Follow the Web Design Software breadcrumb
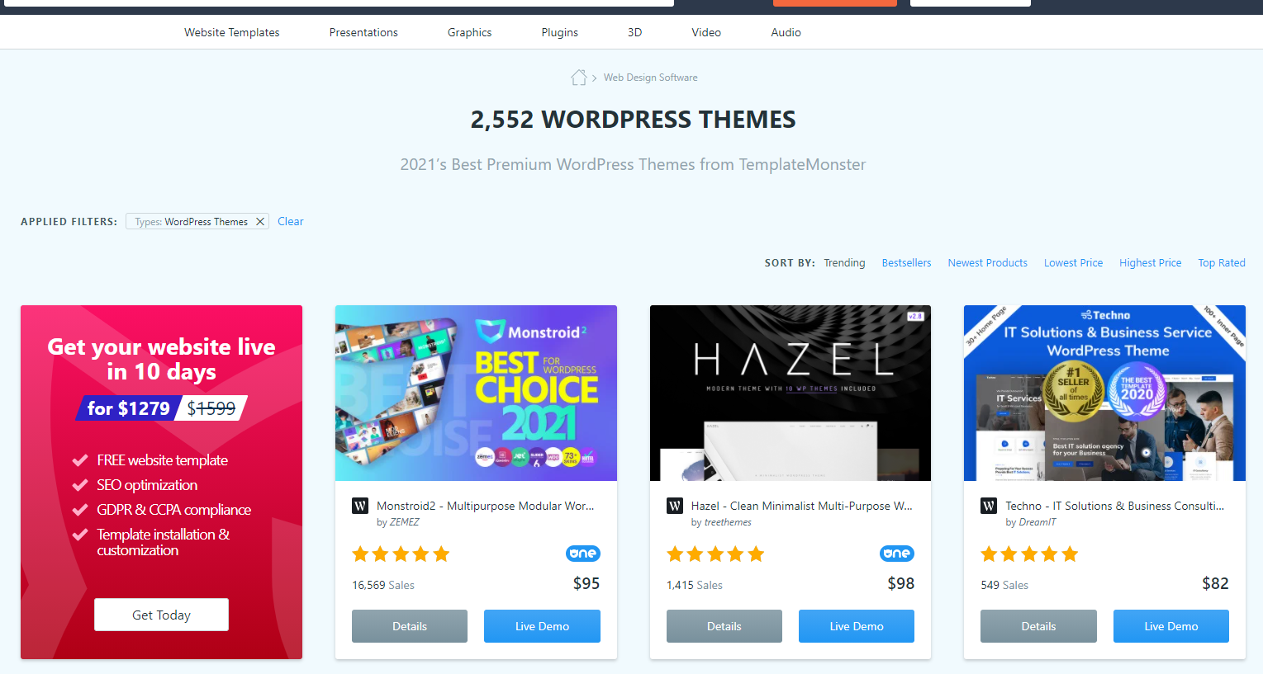Viewport: 1263px width, 674px height. 651,78
